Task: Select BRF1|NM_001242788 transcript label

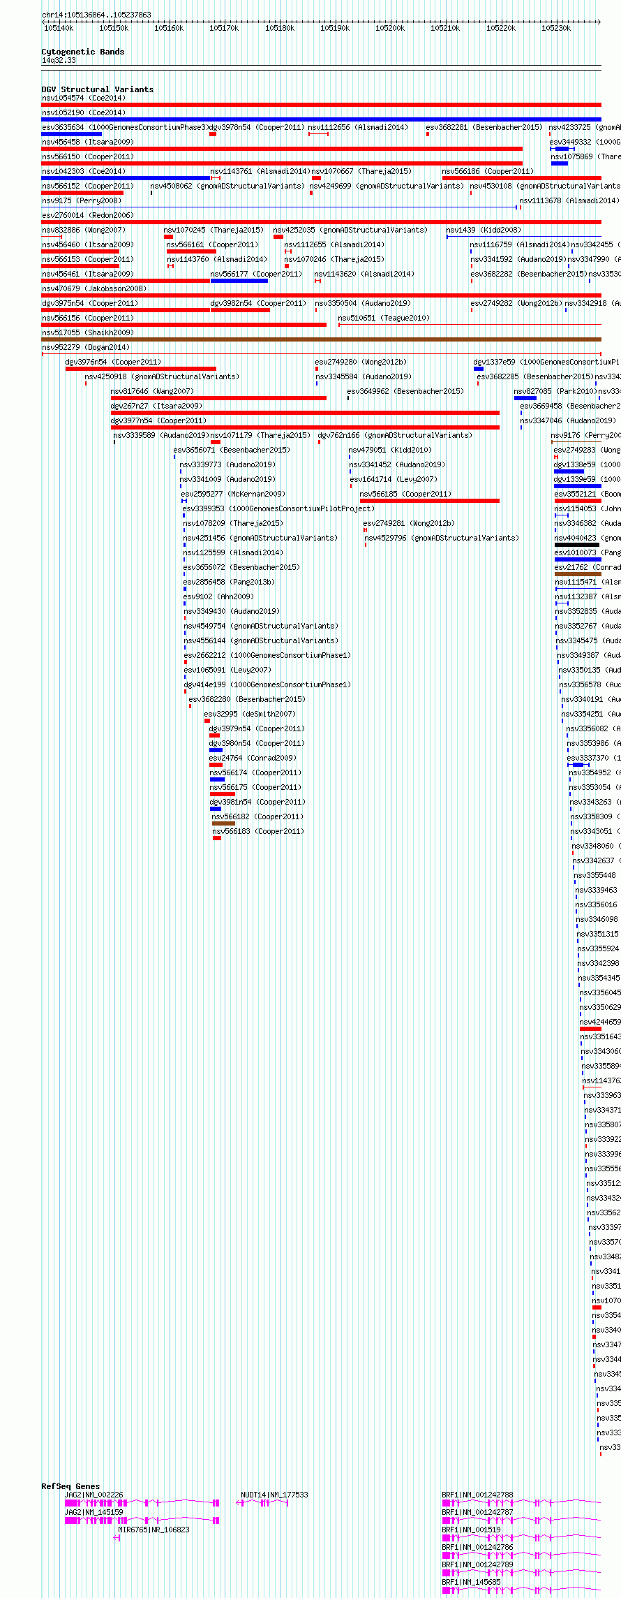Action: [478, 1495]
